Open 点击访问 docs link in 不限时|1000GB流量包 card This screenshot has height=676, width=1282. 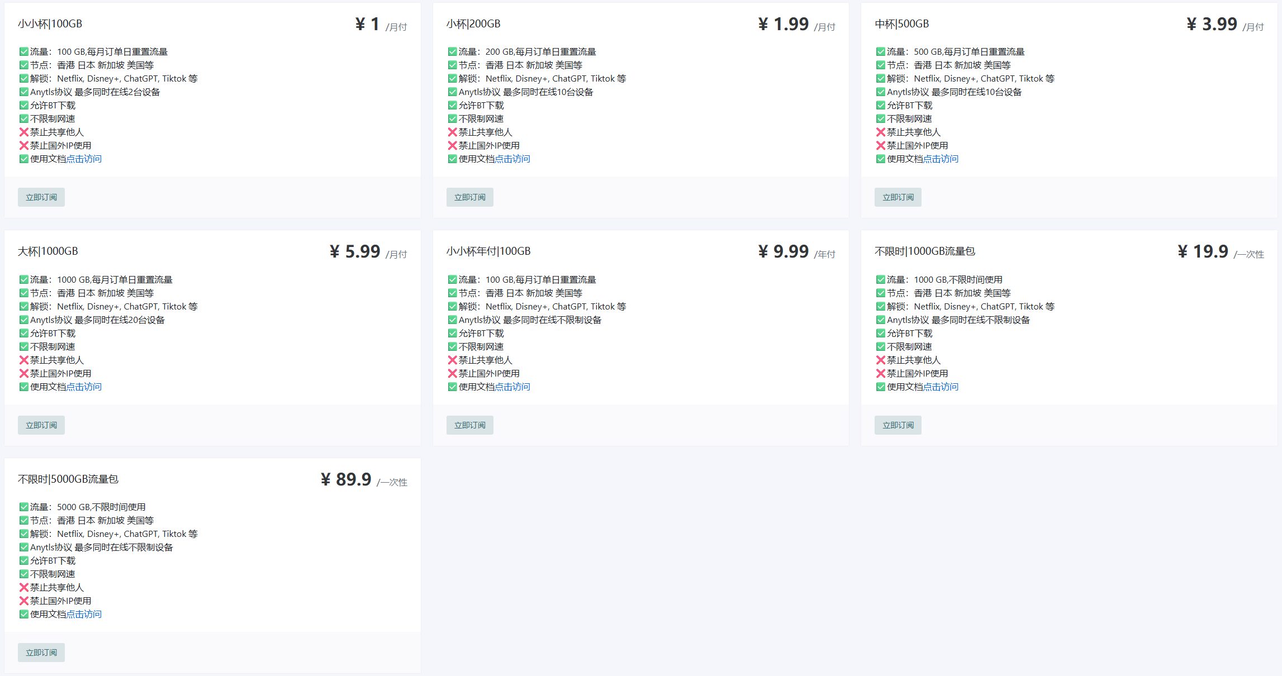pyautogui.click(x=941, y=387)
